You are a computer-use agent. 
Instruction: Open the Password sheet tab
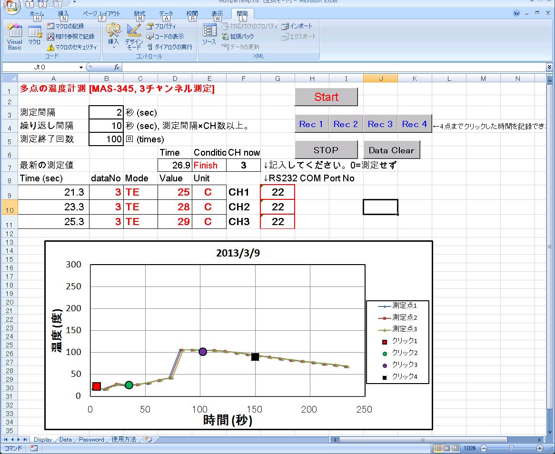click(x=91, y=440)
